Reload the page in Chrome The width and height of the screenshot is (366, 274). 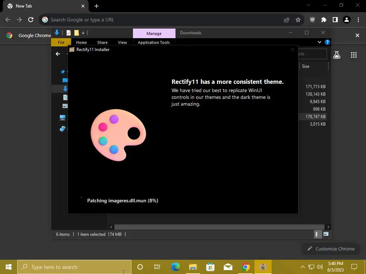pos(31,20)
